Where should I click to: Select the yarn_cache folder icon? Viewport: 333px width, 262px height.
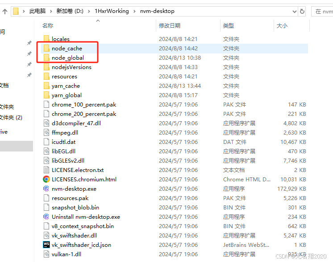click(46, 86)
